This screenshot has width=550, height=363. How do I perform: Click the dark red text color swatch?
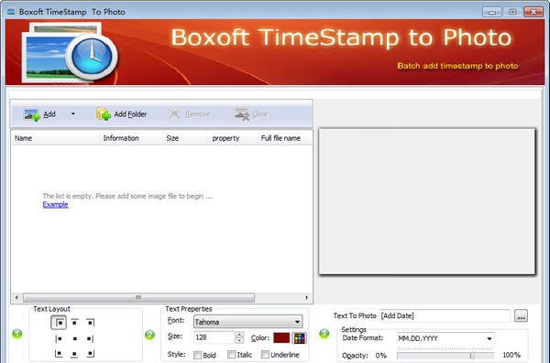281,337
